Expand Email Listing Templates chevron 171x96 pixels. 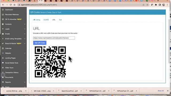tap(25, 39)
